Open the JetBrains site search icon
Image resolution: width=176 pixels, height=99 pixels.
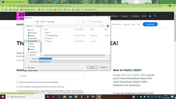click(x=155, y=16)
